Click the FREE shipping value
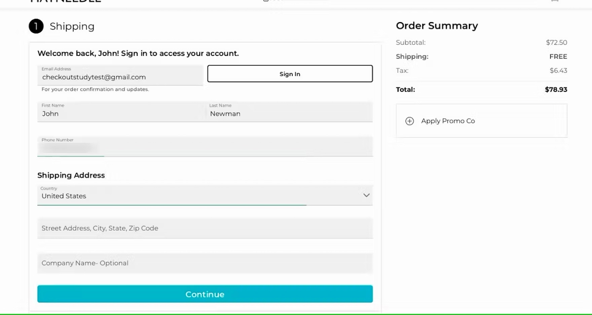Viewport: 592px width, 315px height. pos(558,56)
